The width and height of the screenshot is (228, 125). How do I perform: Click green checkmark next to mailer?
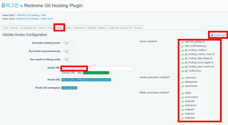182,93
